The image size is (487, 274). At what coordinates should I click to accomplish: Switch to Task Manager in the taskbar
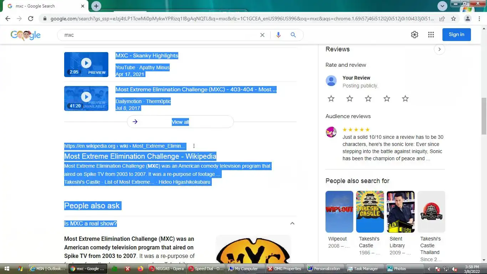pyautogui.click(x=365, y=269)
